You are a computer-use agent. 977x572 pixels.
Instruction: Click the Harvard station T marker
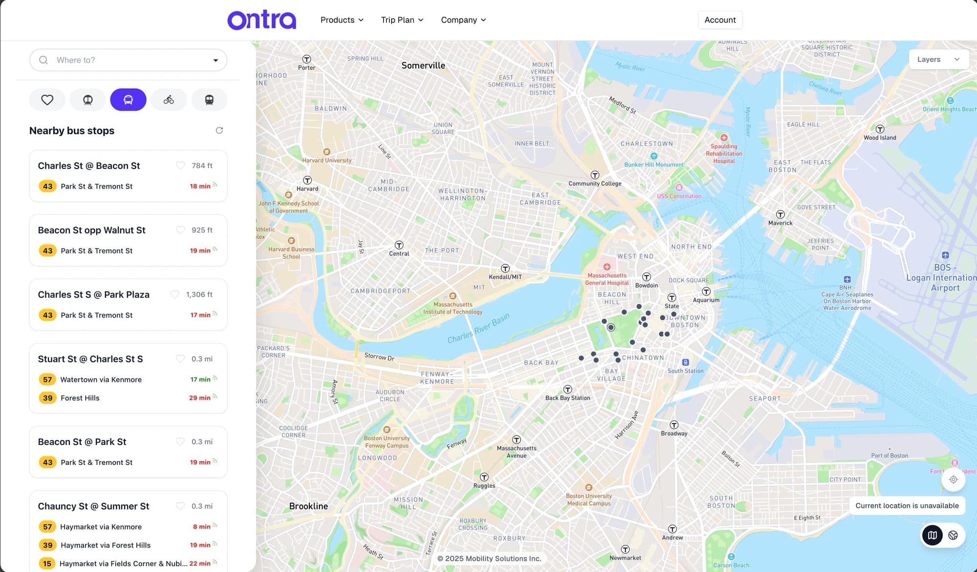click(x=307, y=180)
